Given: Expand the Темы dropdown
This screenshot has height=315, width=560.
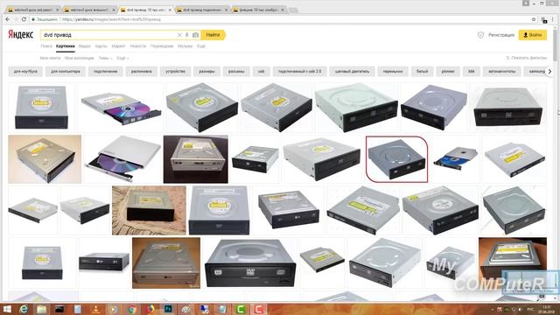Looking at the screenshot, I should pos(105,58).
